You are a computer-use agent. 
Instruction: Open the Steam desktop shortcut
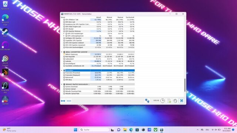click(x=5, y=33)
